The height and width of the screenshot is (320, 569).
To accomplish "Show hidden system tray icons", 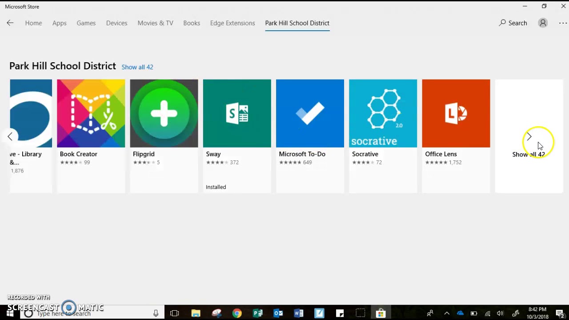I will click(x=447, y=313).
